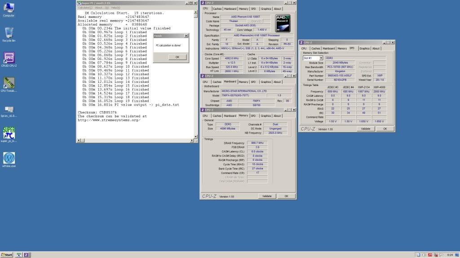Open the Windows Start menu
Screen dimensions: 460x258
click(7, 255)
